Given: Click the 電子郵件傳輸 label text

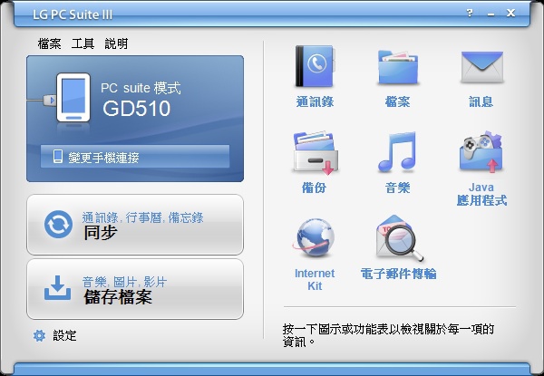Looking at the screenshot, I should point(398,274).
